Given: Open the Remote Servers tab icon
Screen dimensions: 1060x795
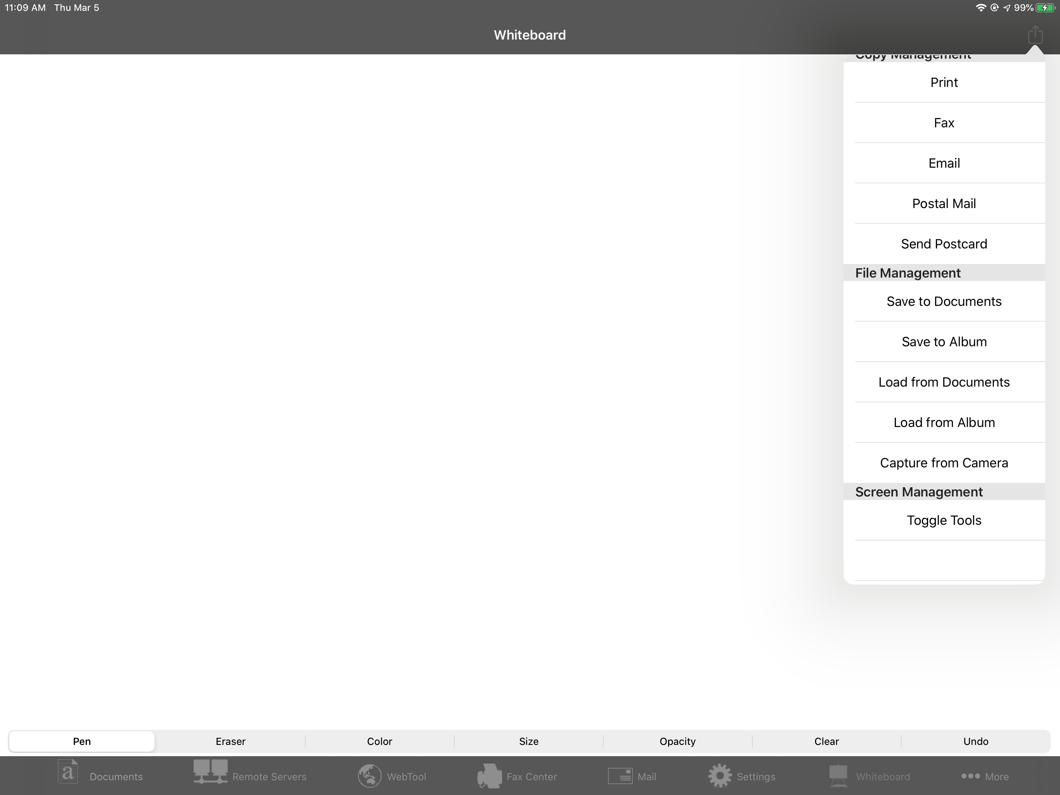Looking at the screenshot, I should click(210, 772).
